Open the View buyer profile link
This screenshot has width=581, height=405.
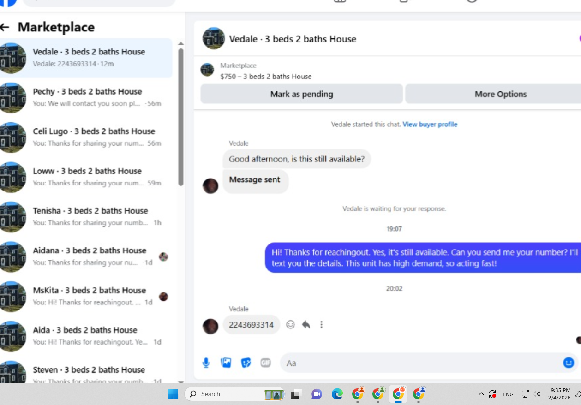430,124
